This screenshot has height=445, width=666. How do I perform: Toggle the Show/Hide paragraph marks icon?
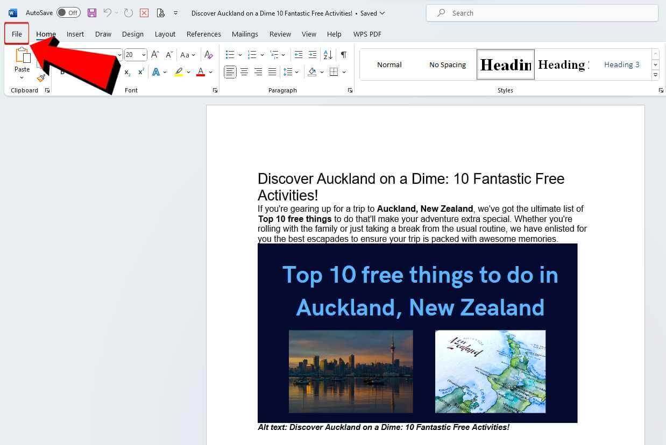(343, 54)
